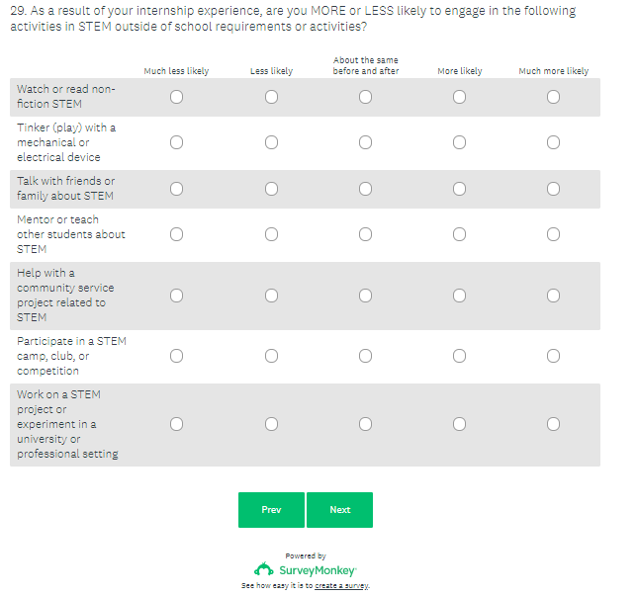Choose "Much more likely" for Talk with friends
Image resolution: width=638 pixels, height=596 pixels.
553,189
